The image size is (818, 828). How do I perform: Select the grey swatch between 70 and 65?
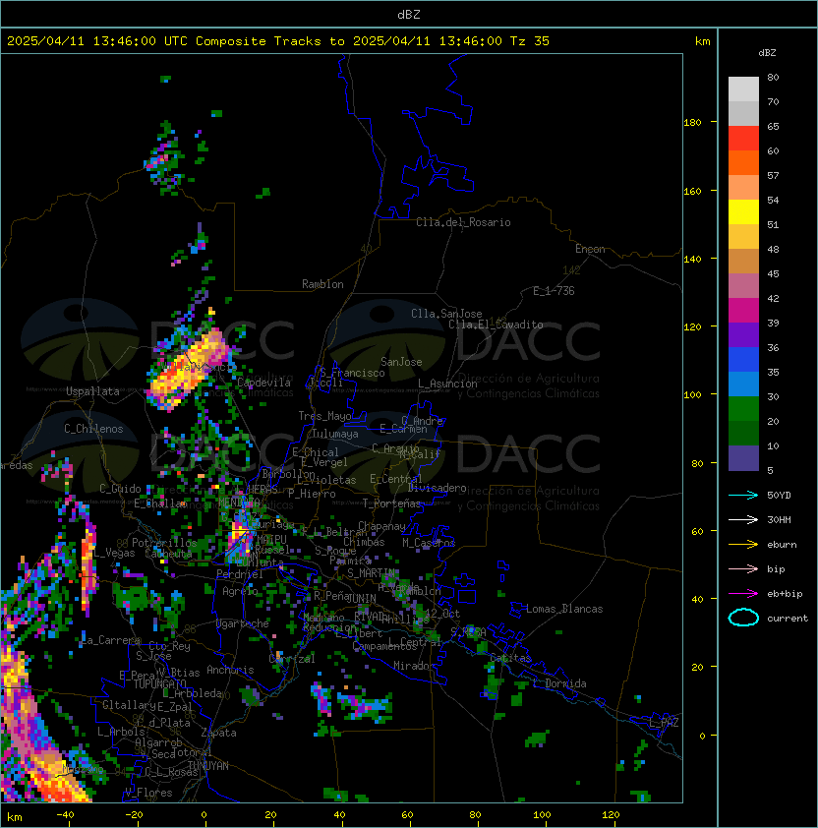[x=743, y=113]
